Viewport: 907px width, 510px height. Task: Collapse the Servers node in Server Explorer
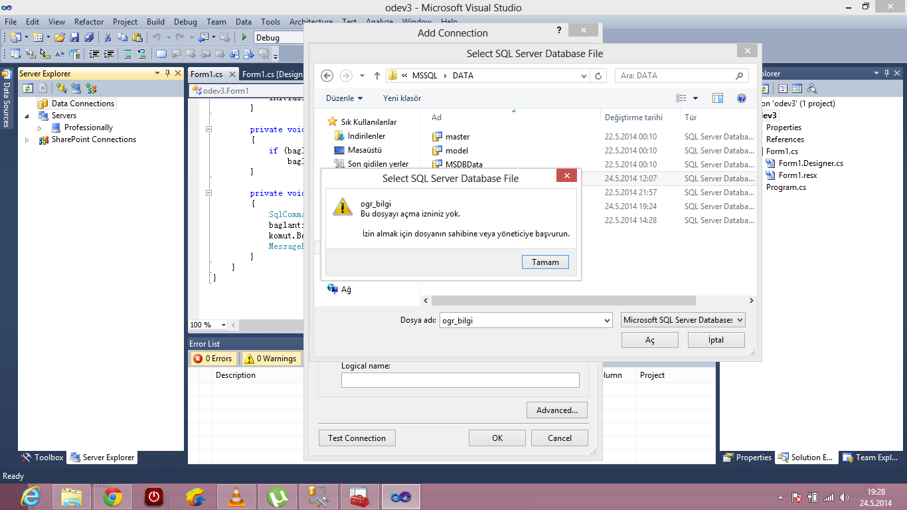tap(27, 116)
